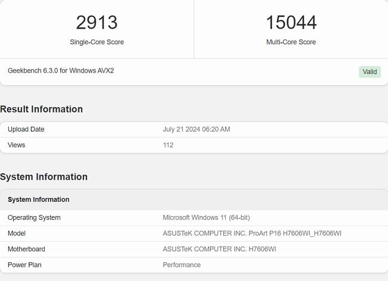This screenshot has height=281, width=388.
Task: Click the July 21 2024 06:20 AM value
Action: (196, 129)
